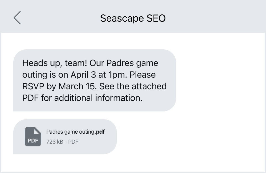
Task: Click the empty right side of the attachment bubble
Action: pyautogui.click(x=110, y=137)
